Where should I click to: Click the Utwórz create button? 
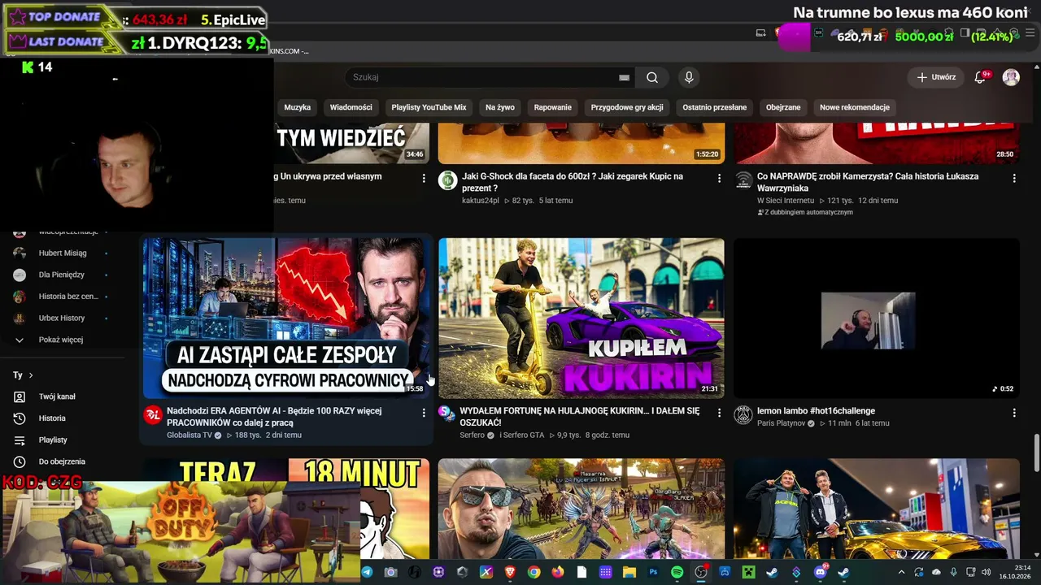[x=936, y=77]
